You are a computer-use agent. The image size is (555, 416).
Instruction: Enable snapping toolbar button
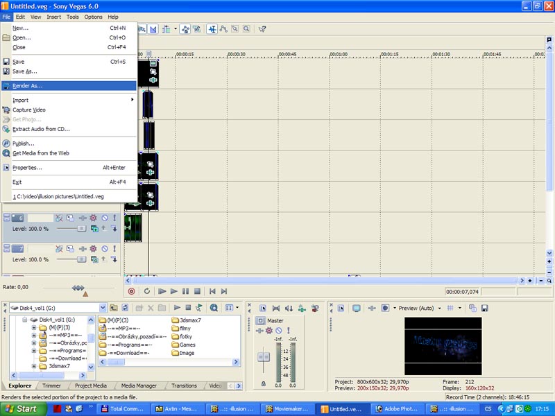pos(142,29)
